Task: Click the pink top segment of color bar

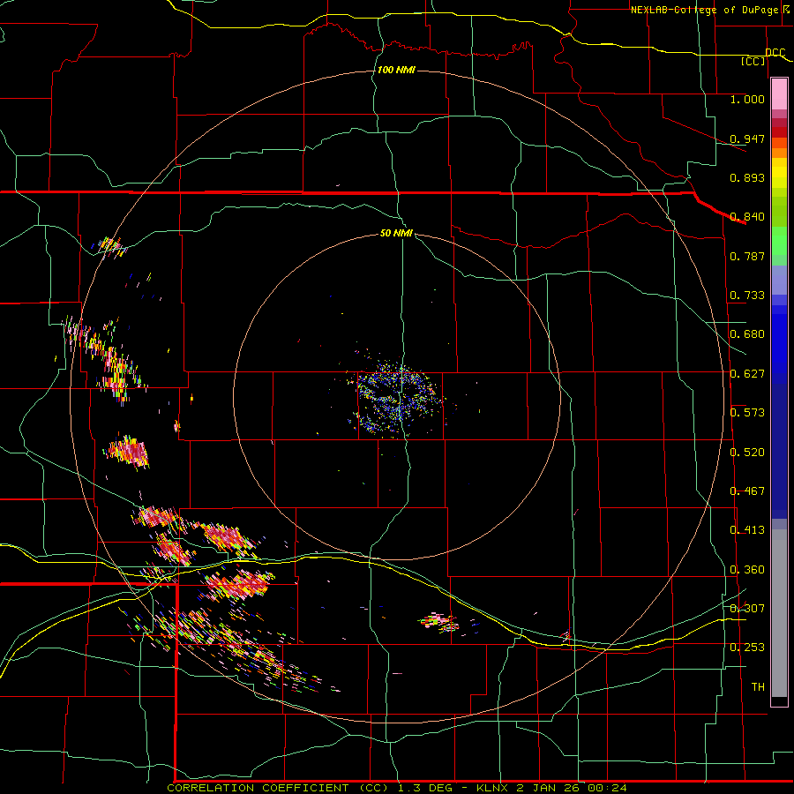Action: tap(779, 94)
